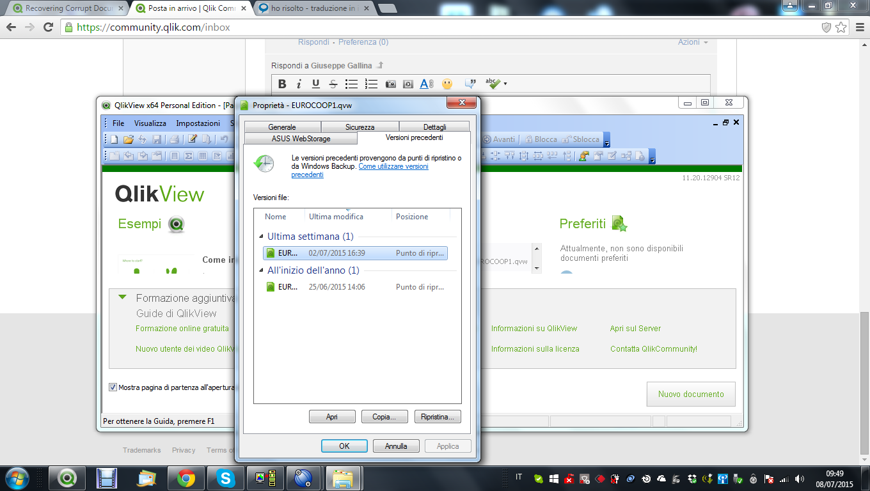Bookmark the page with the star icon
Viewport: 870px width, 491px height.
[841, 27]
